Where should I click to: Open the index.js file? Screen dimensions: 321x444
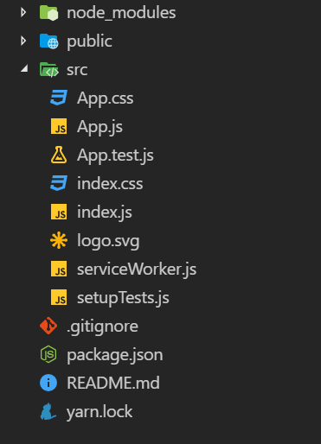(105, 212)
